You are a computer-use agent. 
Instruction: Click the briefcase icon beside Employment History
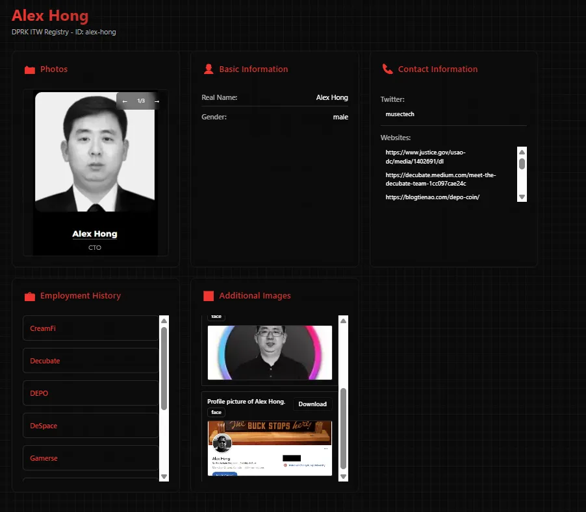(29, 297)
